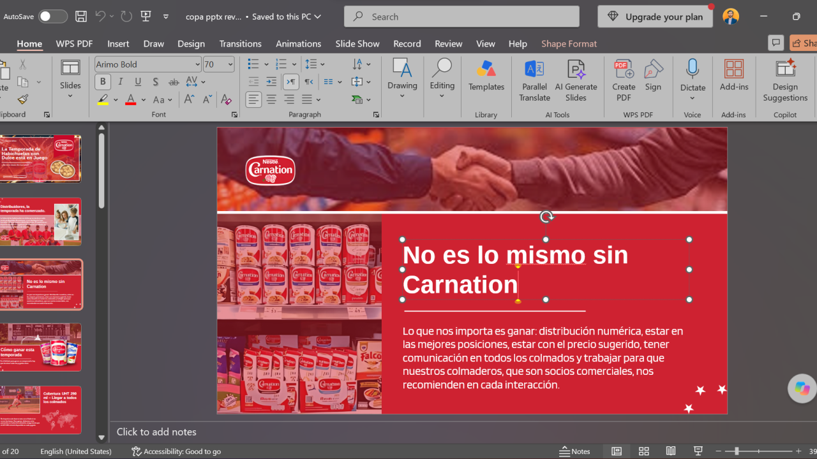Open the Design tab
The image size is (817, 459).
pyautogui.click(x=191, y=43)
